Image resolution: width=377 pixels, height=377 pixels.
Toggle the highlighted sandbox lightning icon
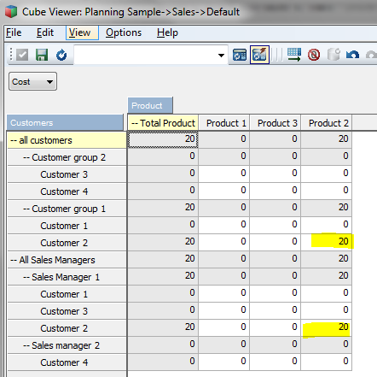[259, 55]
